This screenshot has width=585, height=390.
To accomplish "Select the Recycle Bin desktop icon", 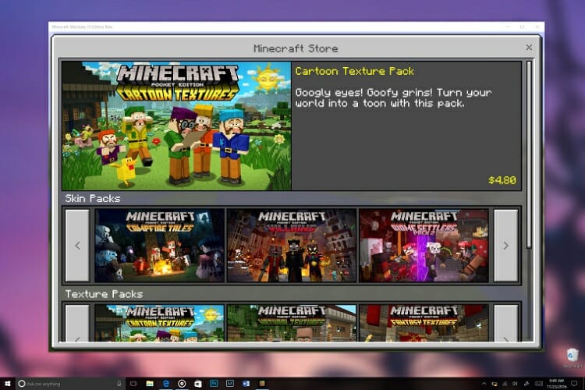I will click(x=572, y=357).
